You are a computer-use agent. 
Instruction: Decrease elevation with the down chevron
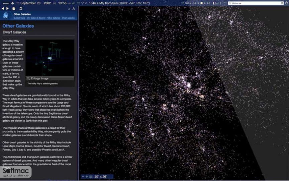click(x=82, y=3)
